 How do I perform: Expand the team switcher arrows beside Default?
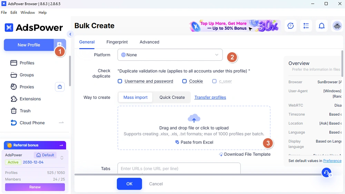(62, 158)
